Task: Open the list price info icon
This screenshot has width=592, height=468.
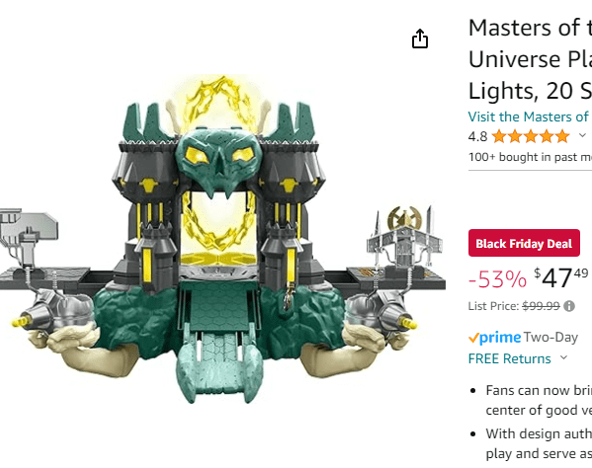Action: pos(569,306)
